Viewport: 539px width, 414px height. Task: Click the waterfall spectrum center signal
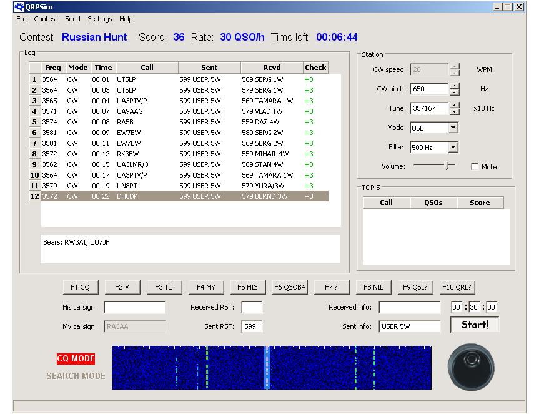coord(267,368)
